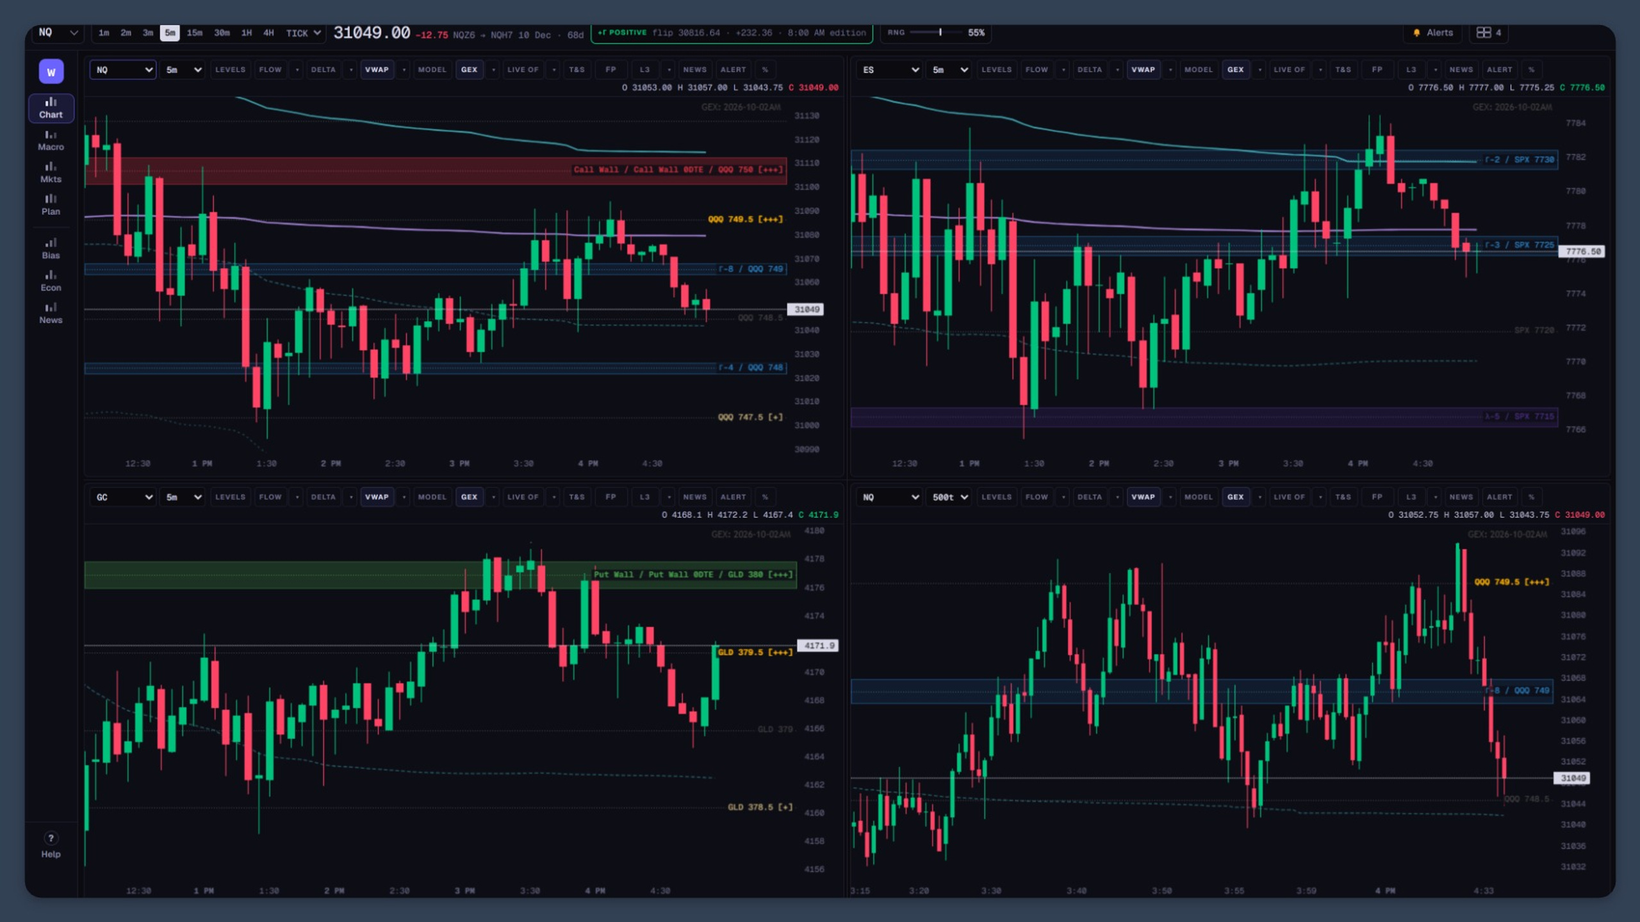Viewport: 1640px width, 922px height.
Task: Click the % button in NQ 500t panel
Action: pos(1531,497)
